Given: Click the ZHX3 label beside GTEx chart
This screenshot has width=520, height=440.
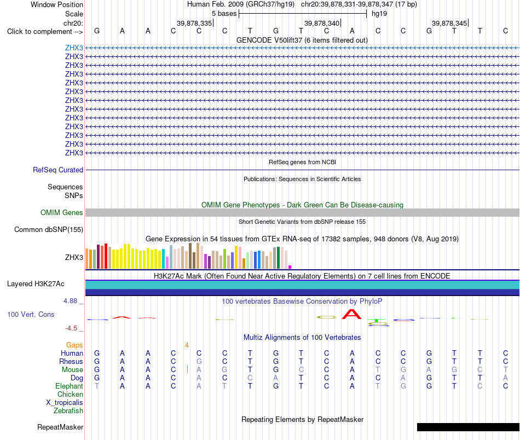Looking at the screenshot, I should [74, 257].
